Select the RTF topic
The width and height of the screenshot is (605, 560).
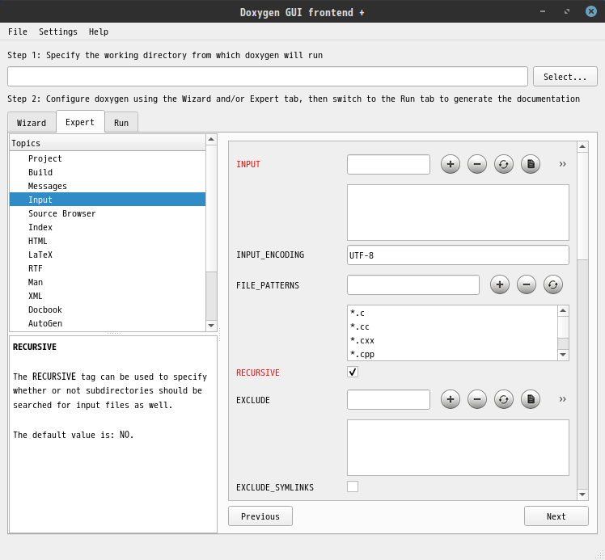click(108, 268)
